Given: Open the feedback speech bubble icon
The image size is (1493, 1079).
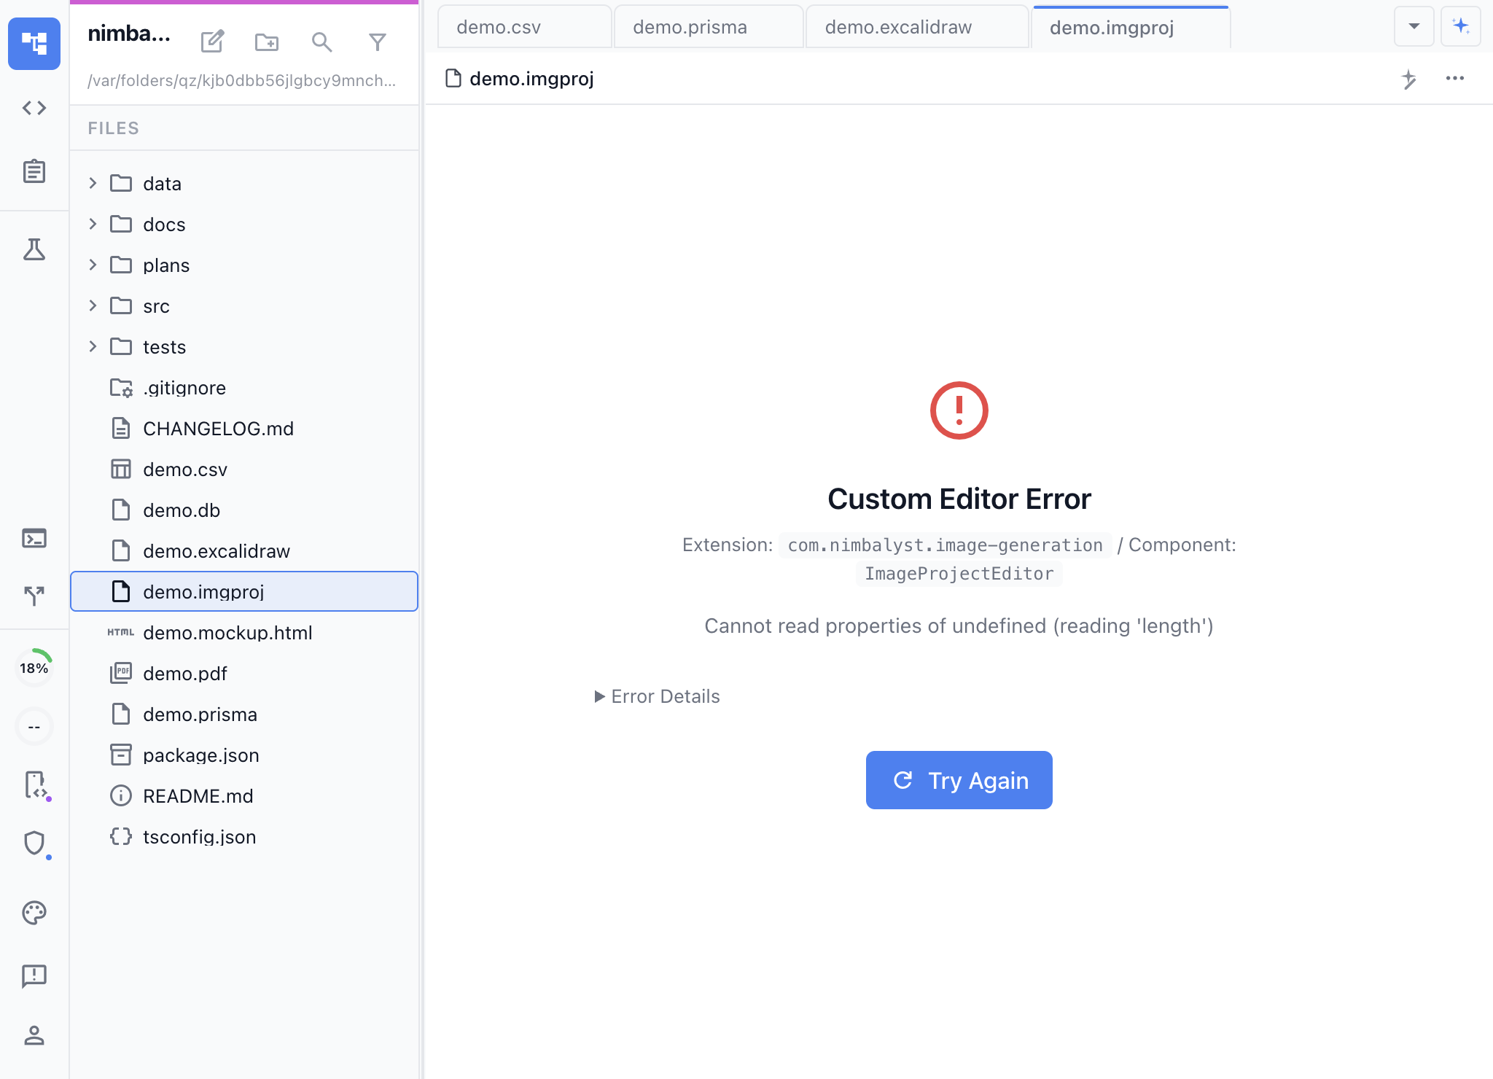Looking at the screenshot, I should (x=34, y=975).
